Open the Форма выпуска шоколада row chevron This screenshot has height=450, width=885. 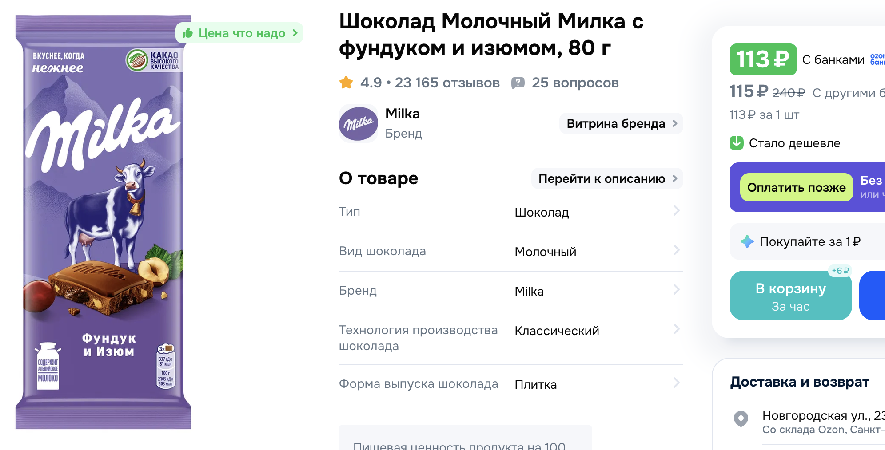[x=676, y=383]
